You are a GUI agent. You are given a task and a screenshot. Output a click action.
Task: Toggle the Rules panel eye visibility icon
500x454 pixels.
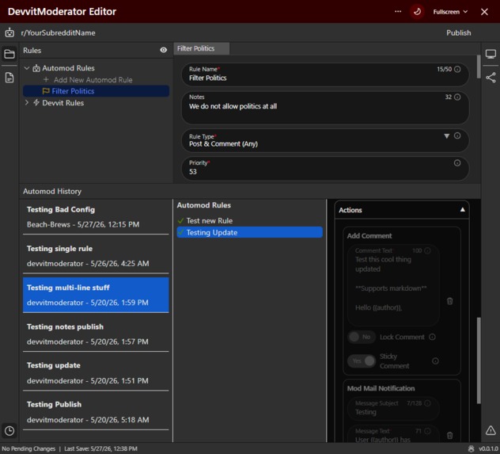pos(163,50)
